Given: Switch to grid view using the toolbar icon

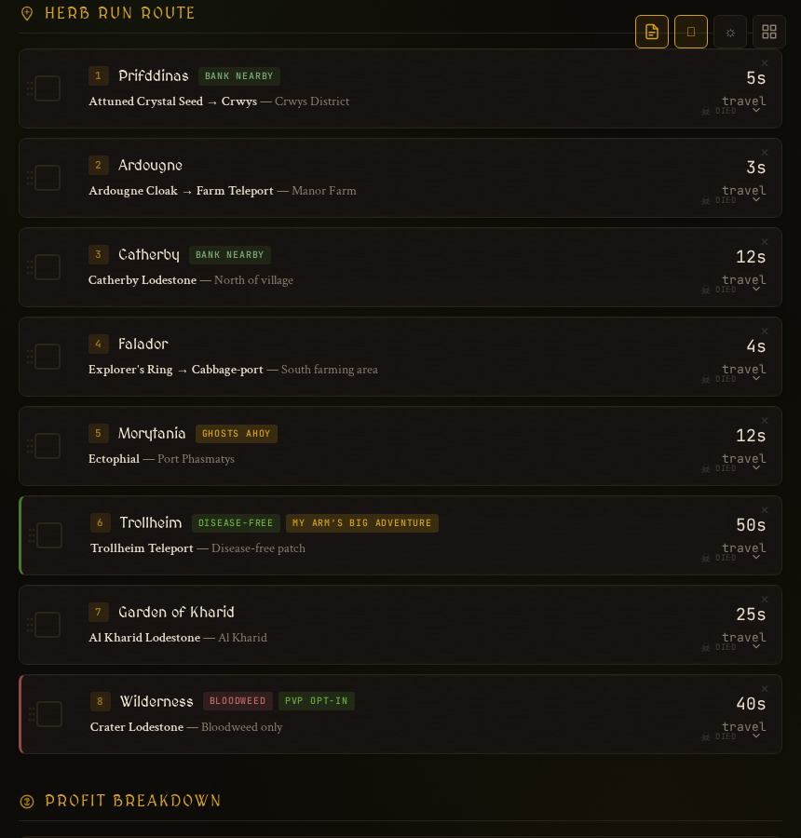Looking at the screenshot, I should (x=769, y=32).
